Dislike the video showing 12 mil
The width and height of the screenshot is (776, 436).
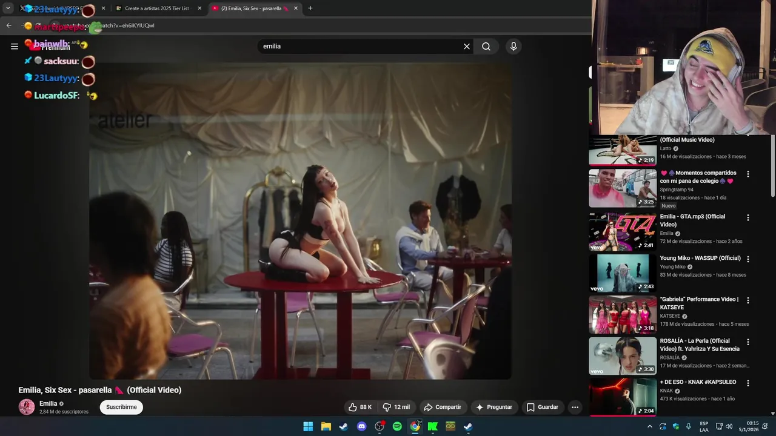tap(396, 407)
